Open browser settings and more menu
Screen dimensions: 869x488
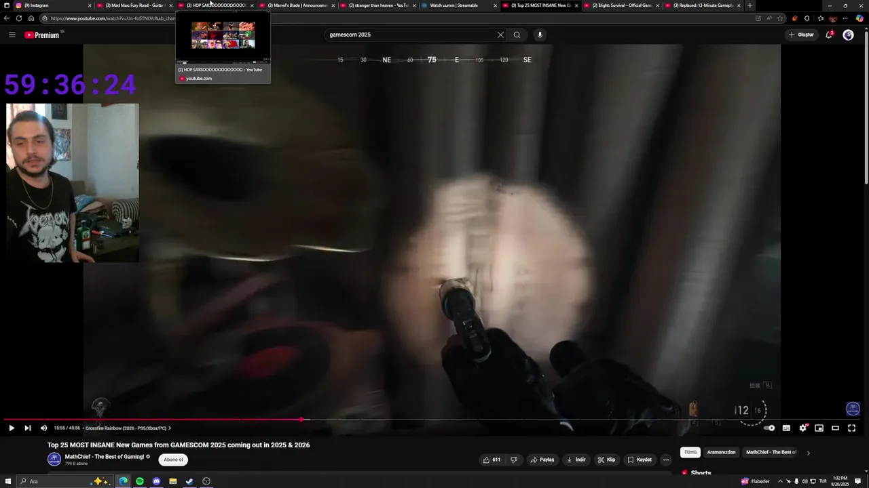[x=845, y=18]
